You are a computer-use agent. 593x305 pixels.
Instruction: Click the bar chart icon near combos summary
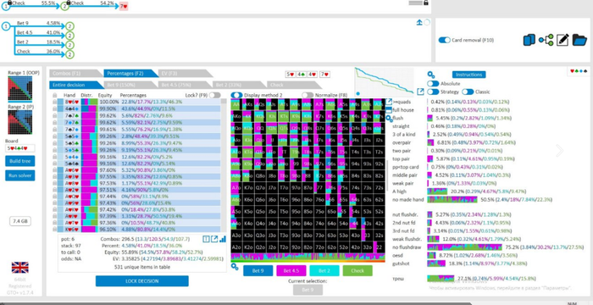point(223,239)
